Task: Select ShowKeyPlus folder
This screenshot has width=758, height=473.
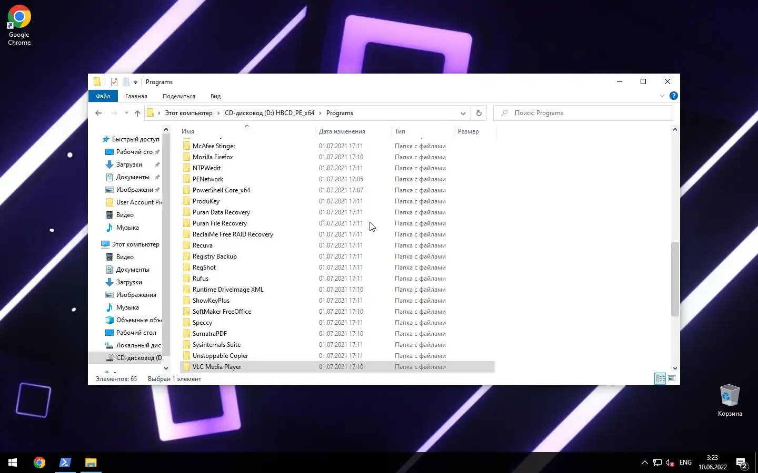Action: pyautogui.click(x=211, y=301)
